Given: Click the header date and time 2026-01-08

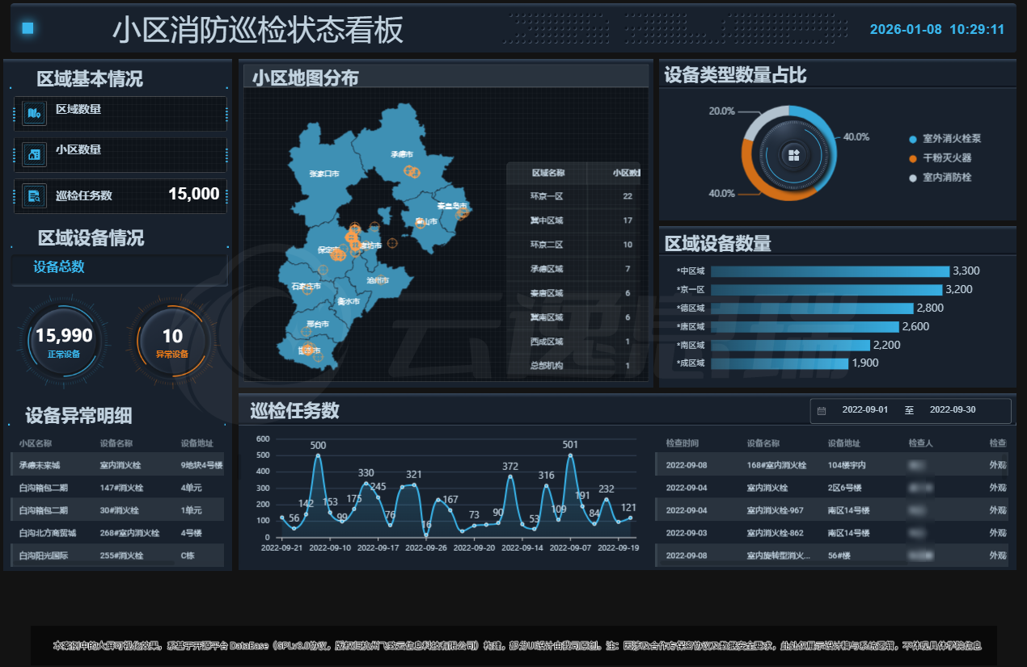Looking at the screenshot, I should click(x=937, y=29).
